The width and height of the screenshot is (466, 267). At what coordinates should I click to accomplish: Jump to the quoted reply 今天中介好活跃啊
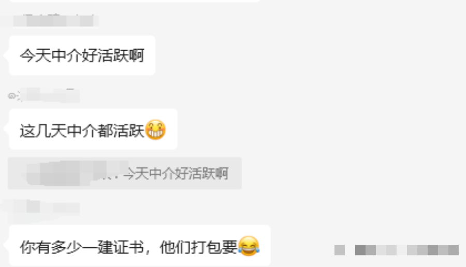click(x=125, y=173)
